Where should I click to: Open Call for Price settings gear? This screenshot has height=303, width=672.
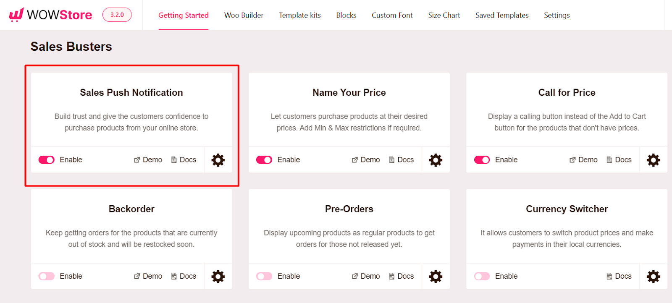click(x=653, y=160)
